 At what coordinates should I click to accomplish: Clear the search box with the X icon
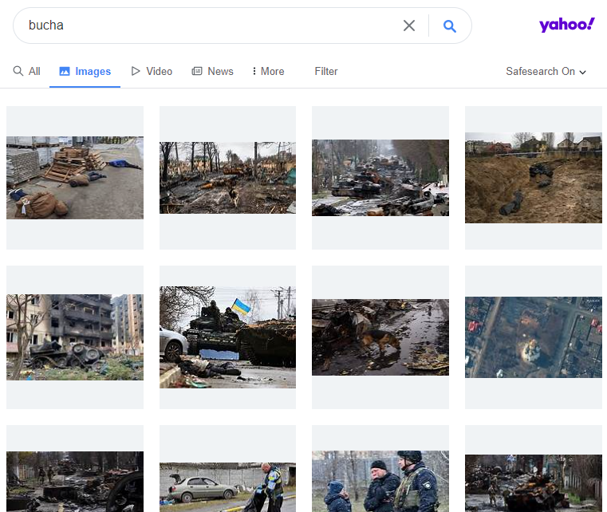[x=409, y=26]
